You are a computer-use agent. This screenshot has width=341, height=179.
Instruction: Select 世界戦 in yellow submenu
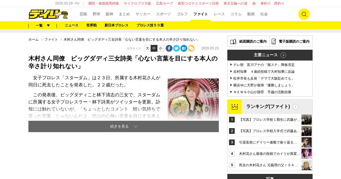pyautogui.click(x=92, y=25)
